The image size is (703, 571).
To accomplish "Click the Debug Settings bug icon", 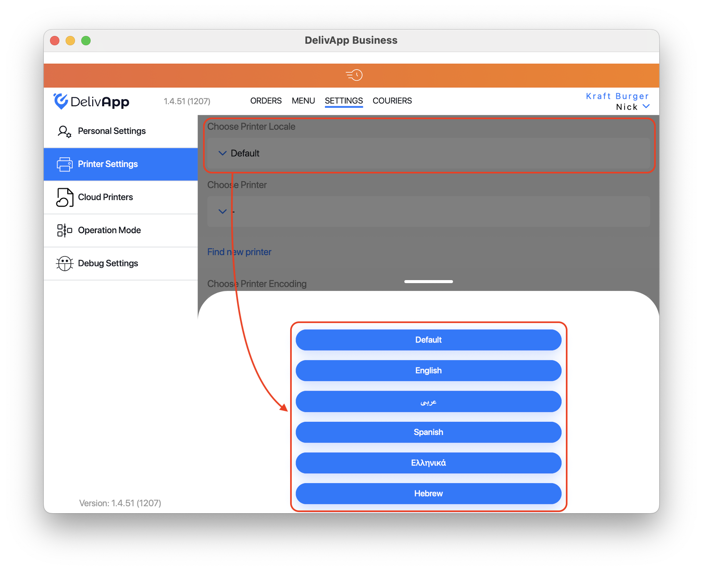I will (x=64, y=264).
